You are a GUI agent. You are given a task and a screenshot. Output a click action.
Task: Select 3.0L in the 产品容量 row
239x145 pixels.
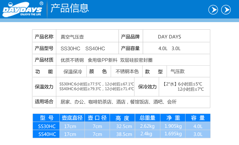tap(176, 48)
